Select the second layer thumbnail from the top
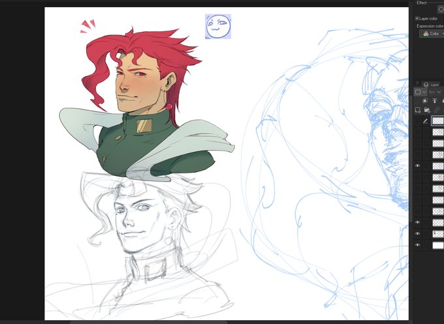Viewport: 444px width, 324px height. coord(438,132)
